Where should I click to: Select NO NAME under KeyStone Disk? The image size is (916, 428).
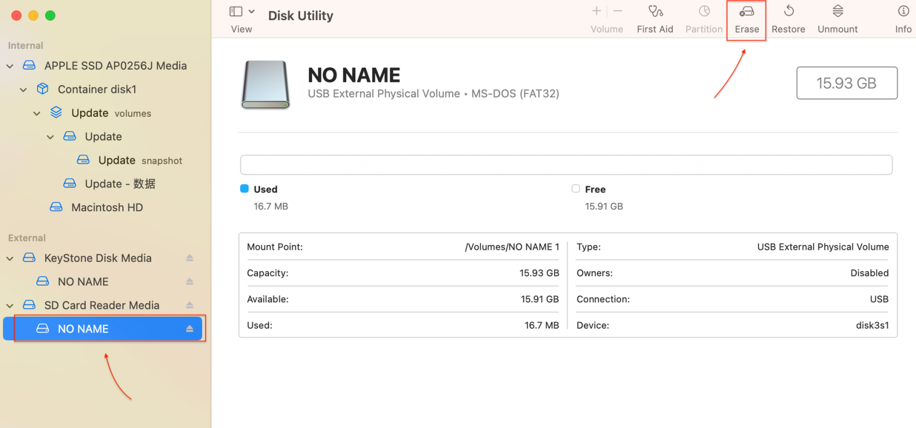point(83,282)
